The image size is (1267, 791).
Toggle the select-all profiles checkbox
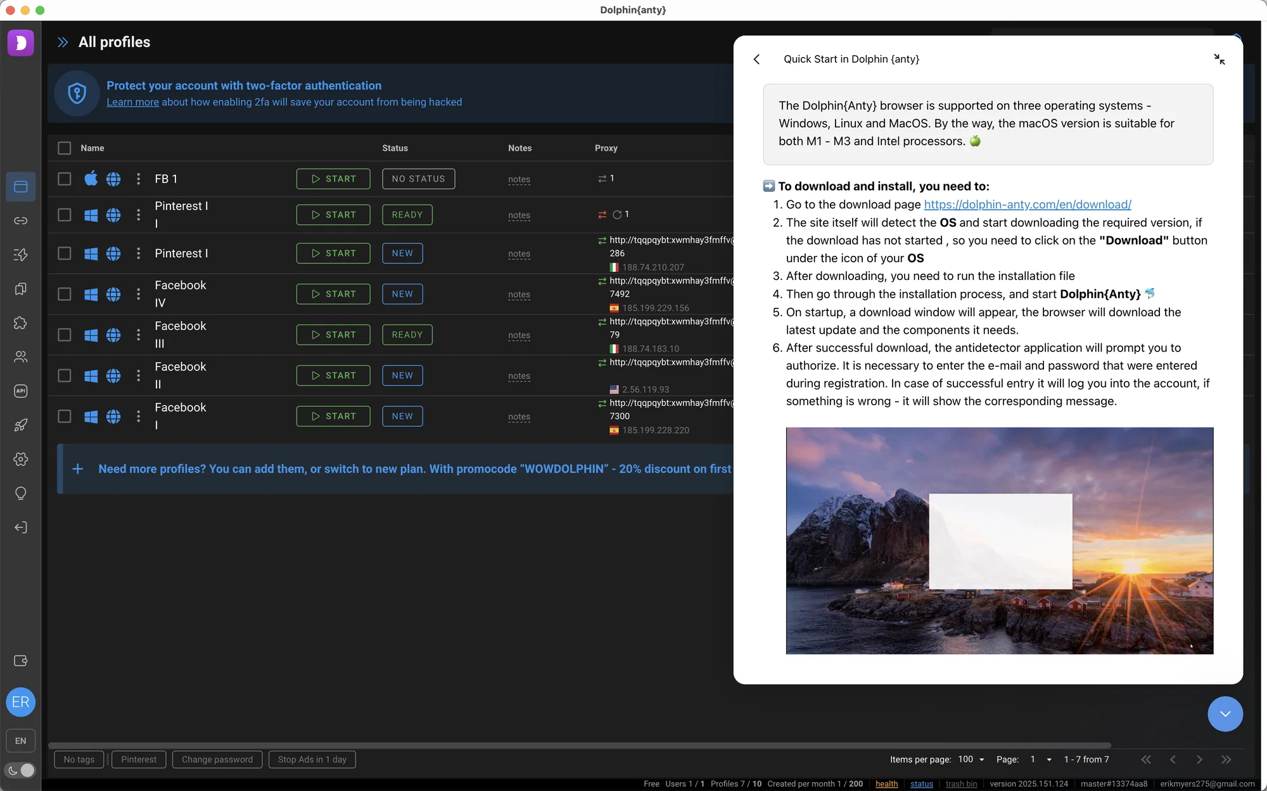[x=64, y=148]
